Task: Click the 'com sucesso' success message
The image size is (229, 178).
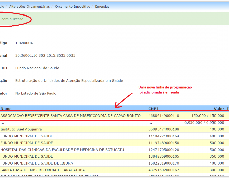Action: click(x=12, y=19)
